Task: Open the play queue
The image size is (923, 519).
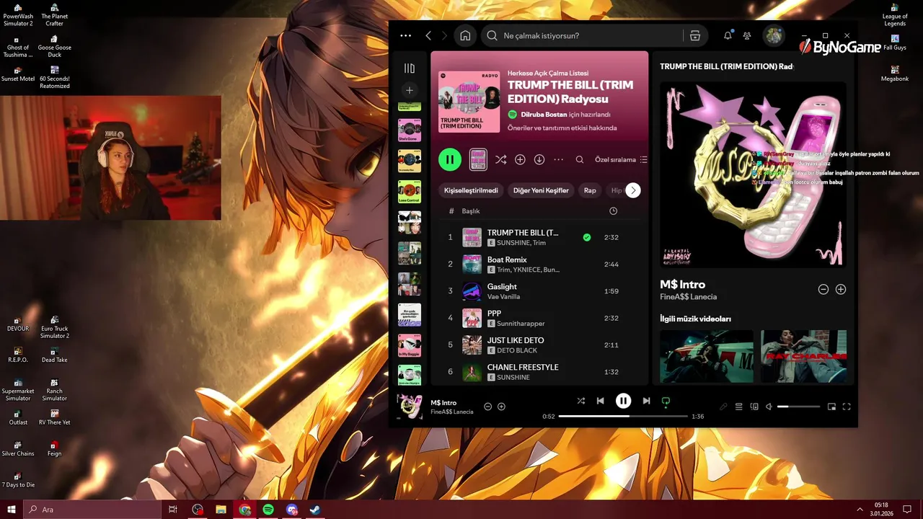Action: click(x=738, y=407)
